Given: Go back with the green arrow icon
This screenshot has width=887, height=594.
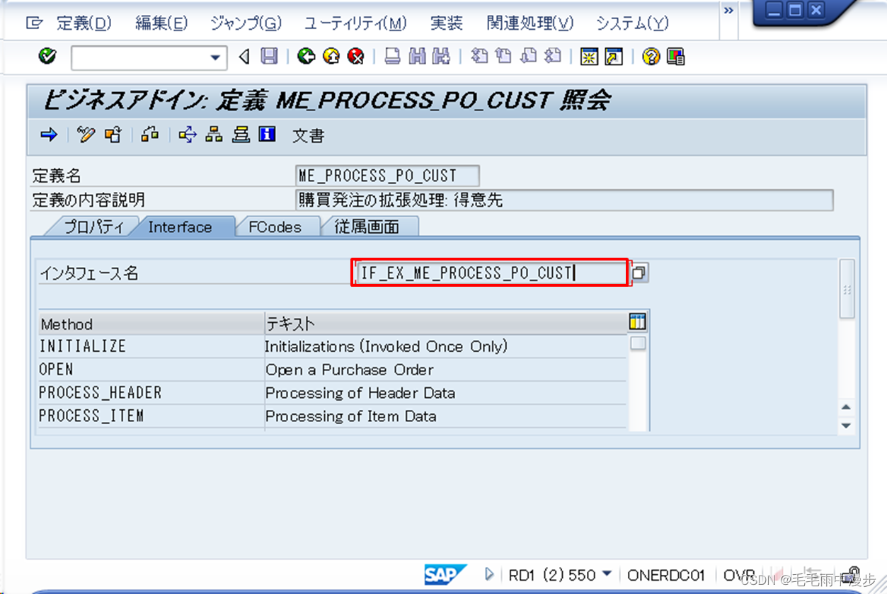Looking at the screenshot, I should coord(306,57).
